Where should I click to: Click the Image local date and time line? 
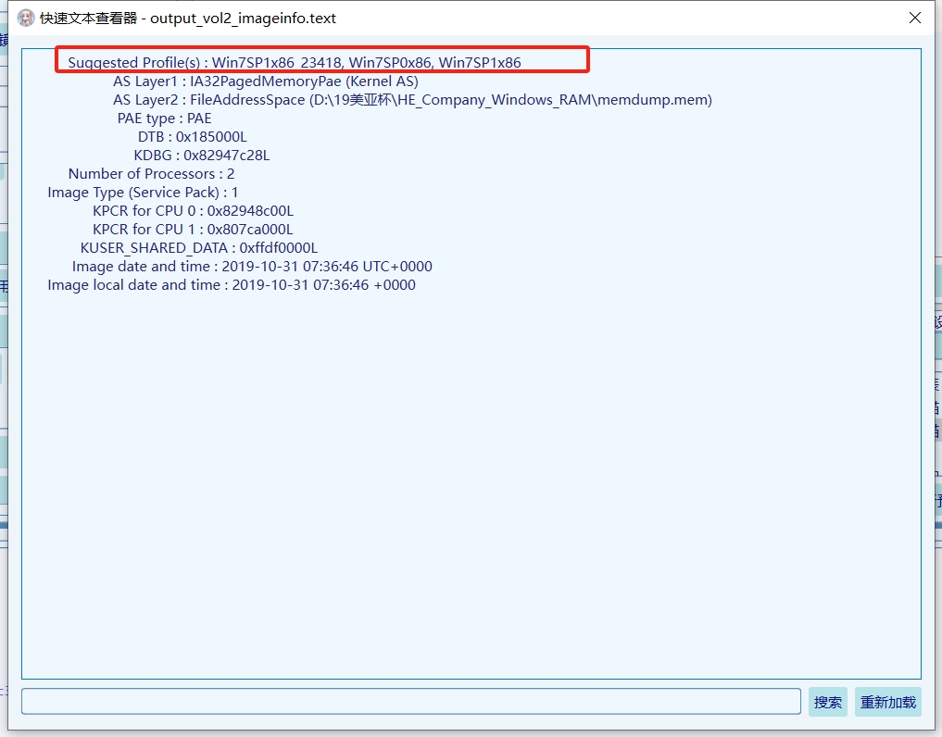[232, 285]
